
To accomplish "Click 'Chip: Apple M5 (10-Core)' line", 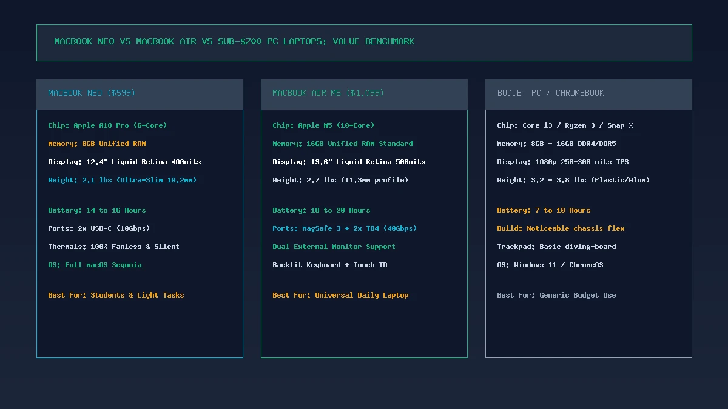I will click(323, 125).
